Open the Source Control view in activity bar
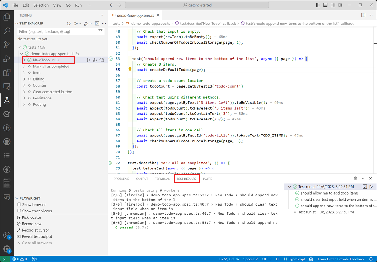 (7, 45)
